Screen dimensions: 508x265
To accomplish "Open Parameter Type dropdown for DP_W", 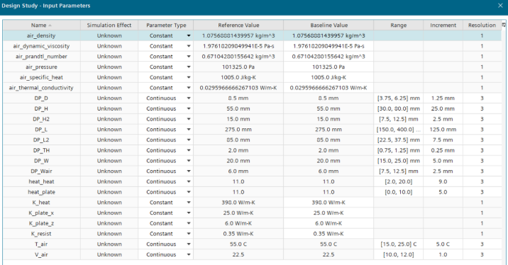I will coord(189,161).
